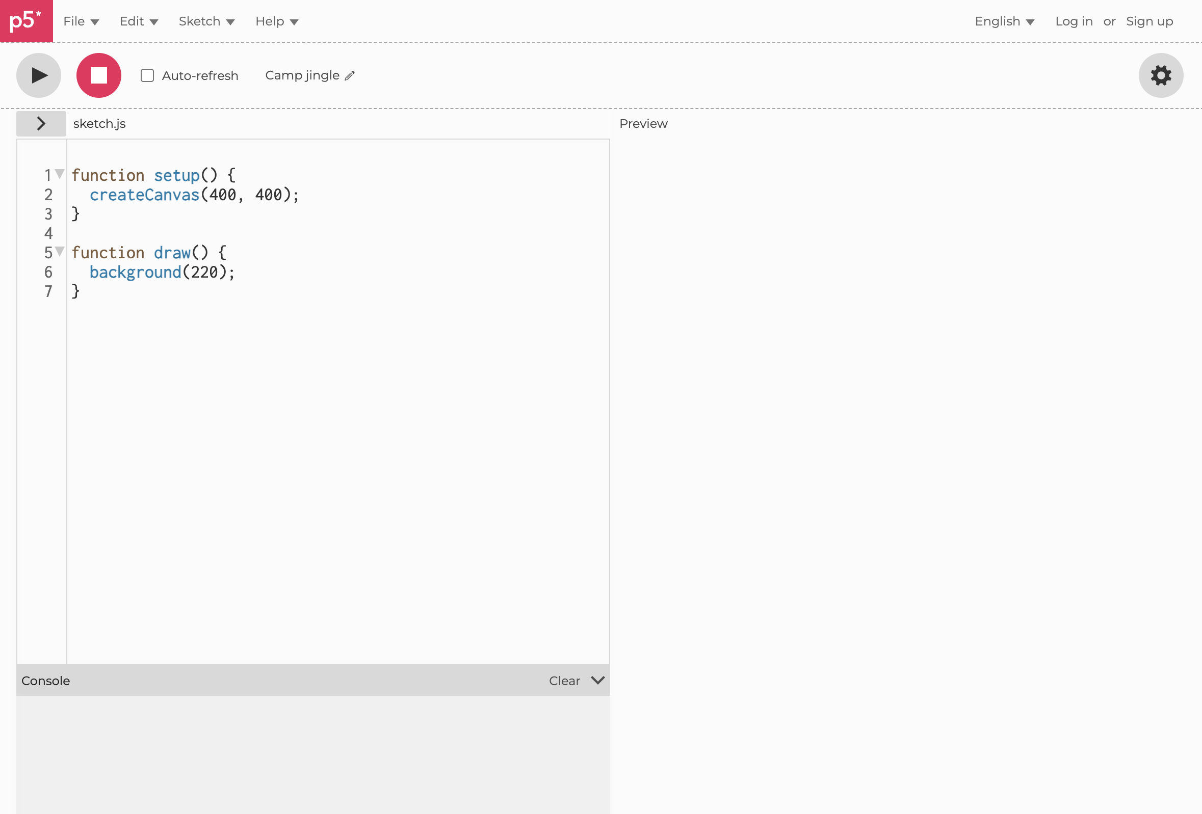Click the Sign up link
1202x814 pixels.
click(1149, 21)
